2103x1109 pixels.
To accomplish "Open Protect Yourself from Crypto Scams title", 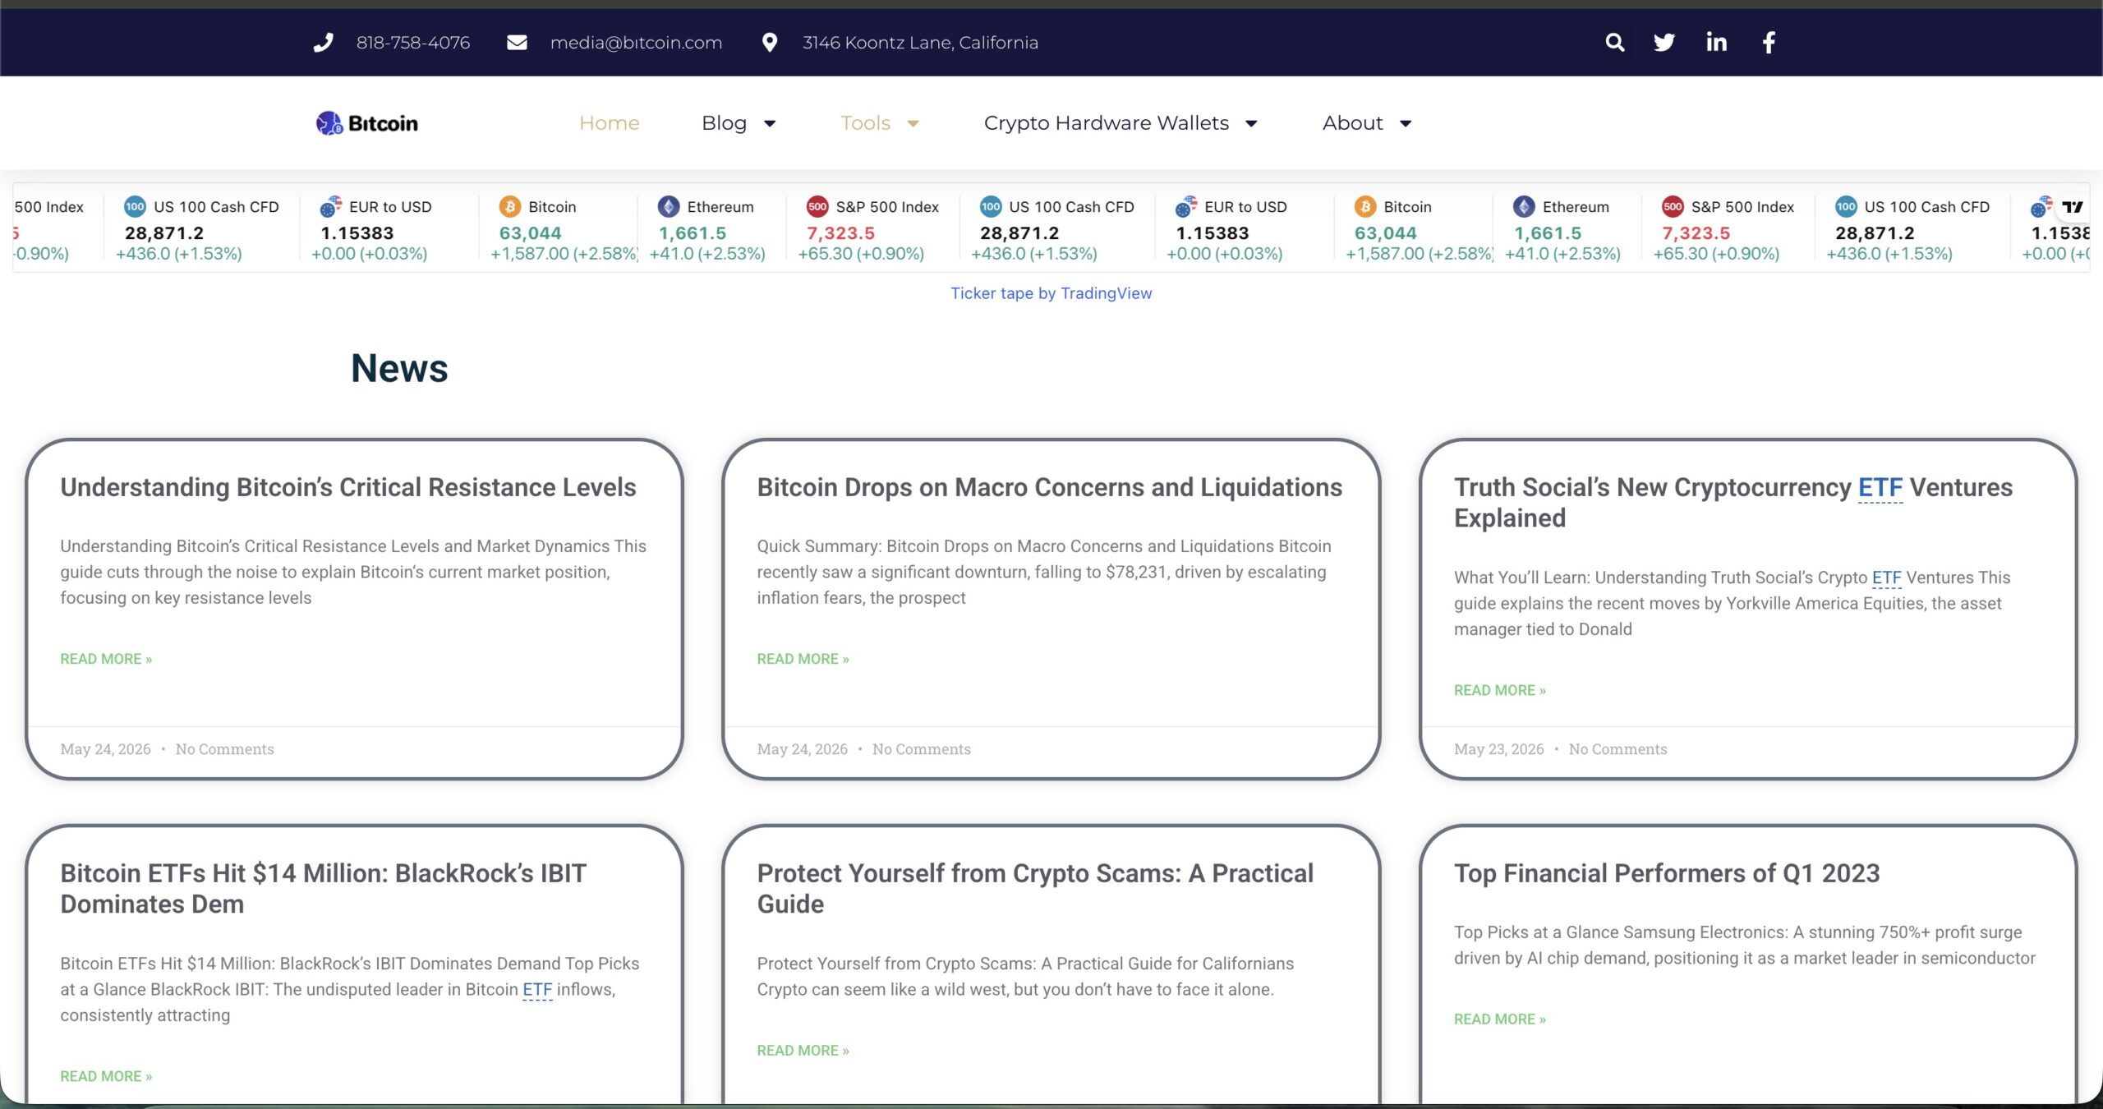I will pyautogui.click(x=1035, y=888).
